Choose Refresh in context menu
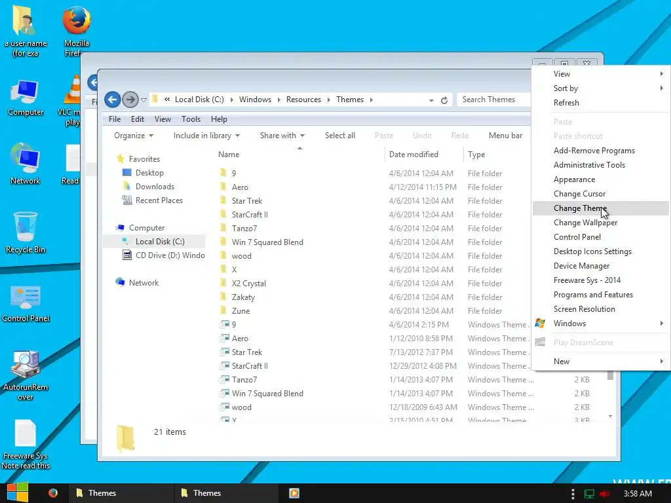Screen dimensions: 671x503 coord(600,103)
